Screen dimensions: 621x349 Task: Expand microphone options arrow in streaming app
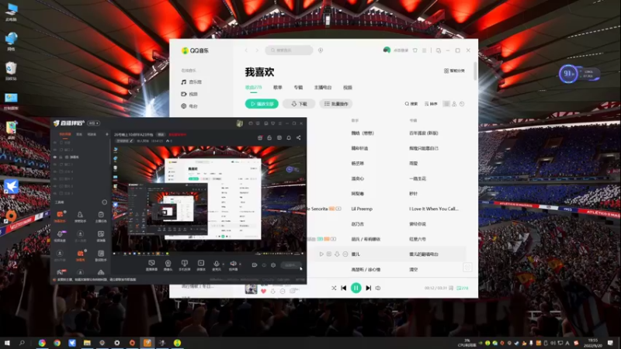click(x=224, y=264)
